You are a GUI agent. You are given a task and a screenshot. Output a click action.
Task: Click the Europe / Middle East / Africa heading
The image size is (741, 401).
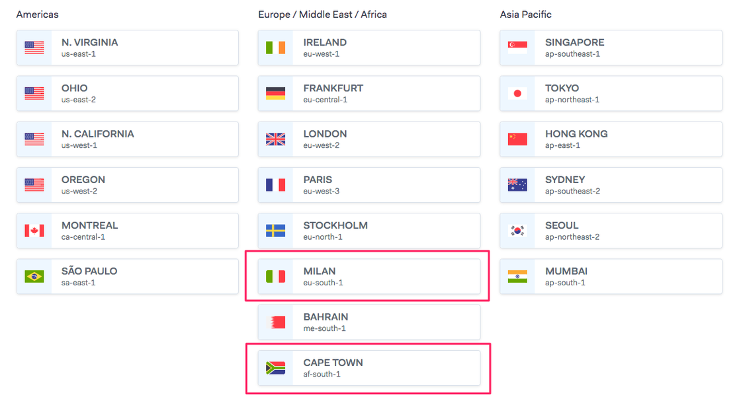pos(322,14)
